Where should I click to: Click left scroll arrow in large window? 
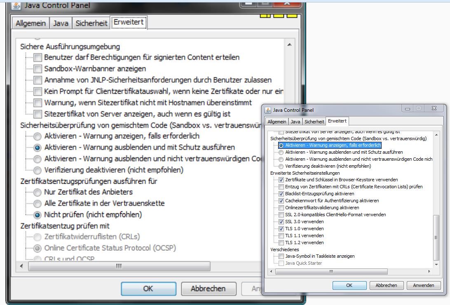(x=21, y=266)
